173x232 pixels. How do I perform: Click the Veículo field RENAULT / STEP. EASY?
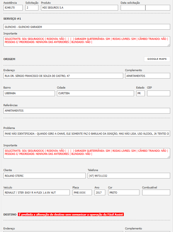point(36,192)
